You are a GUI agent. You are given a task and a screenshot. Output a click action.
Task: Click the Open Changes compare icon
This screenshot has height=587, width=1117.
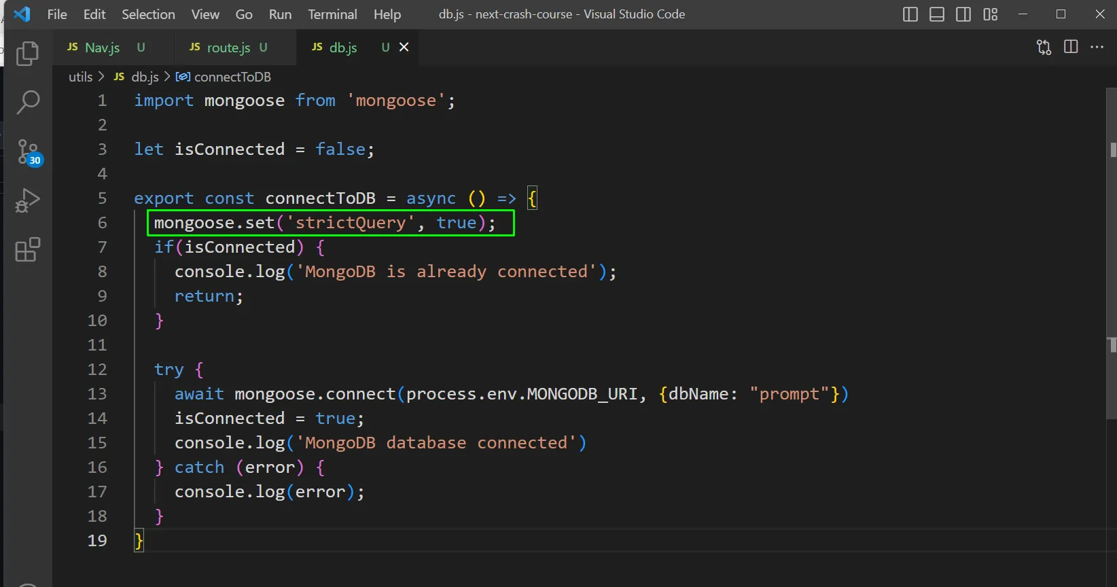coord(1044,47)
